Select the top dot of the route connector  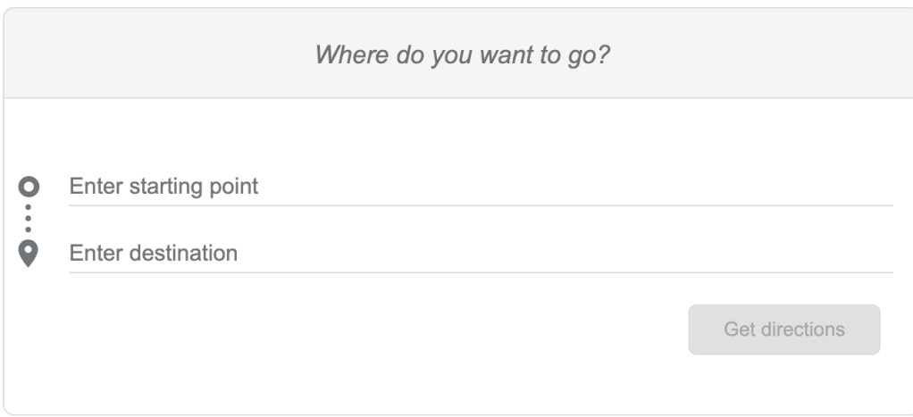point(29,207)
